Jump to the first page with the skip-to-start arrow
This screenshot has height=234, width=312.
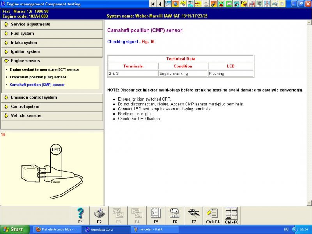click(152, 4)
